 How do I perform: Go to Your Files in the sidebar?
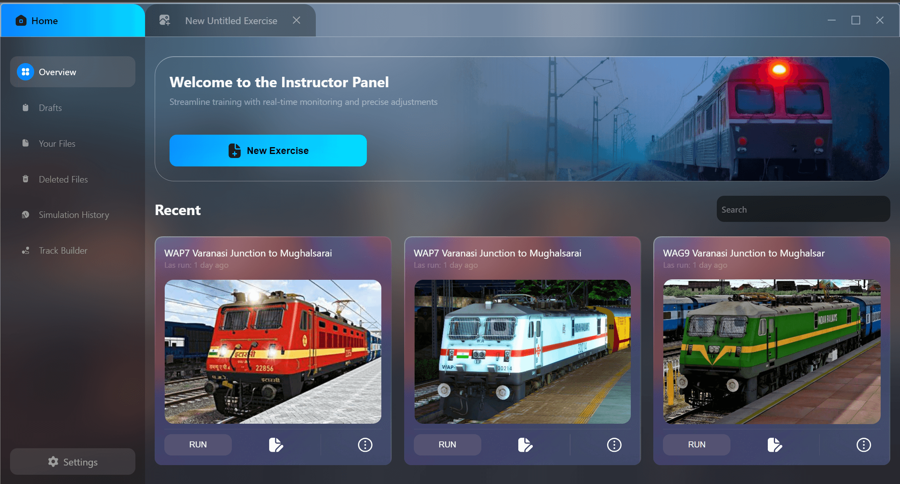coord(57,144)
